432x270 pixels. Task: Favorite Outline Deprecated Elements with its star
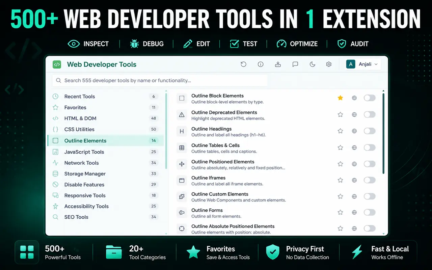340,114
